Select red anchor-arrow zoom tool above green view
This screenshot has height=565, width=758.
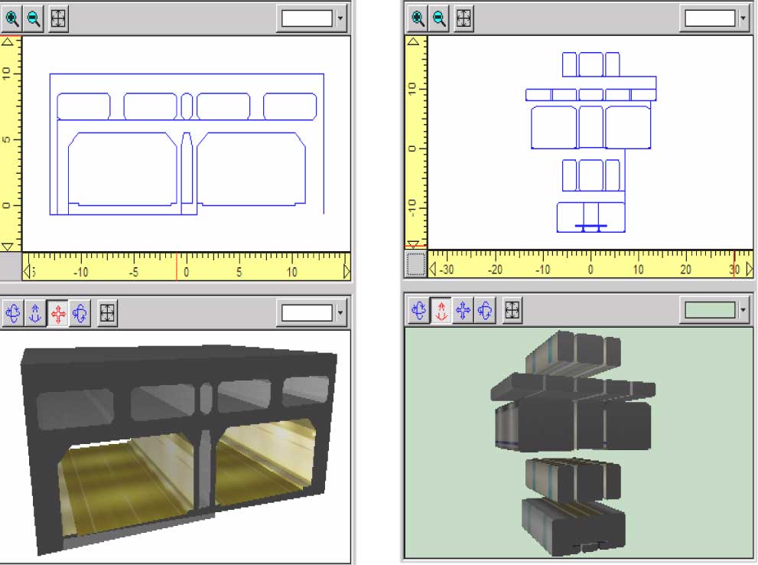point(441,310)
